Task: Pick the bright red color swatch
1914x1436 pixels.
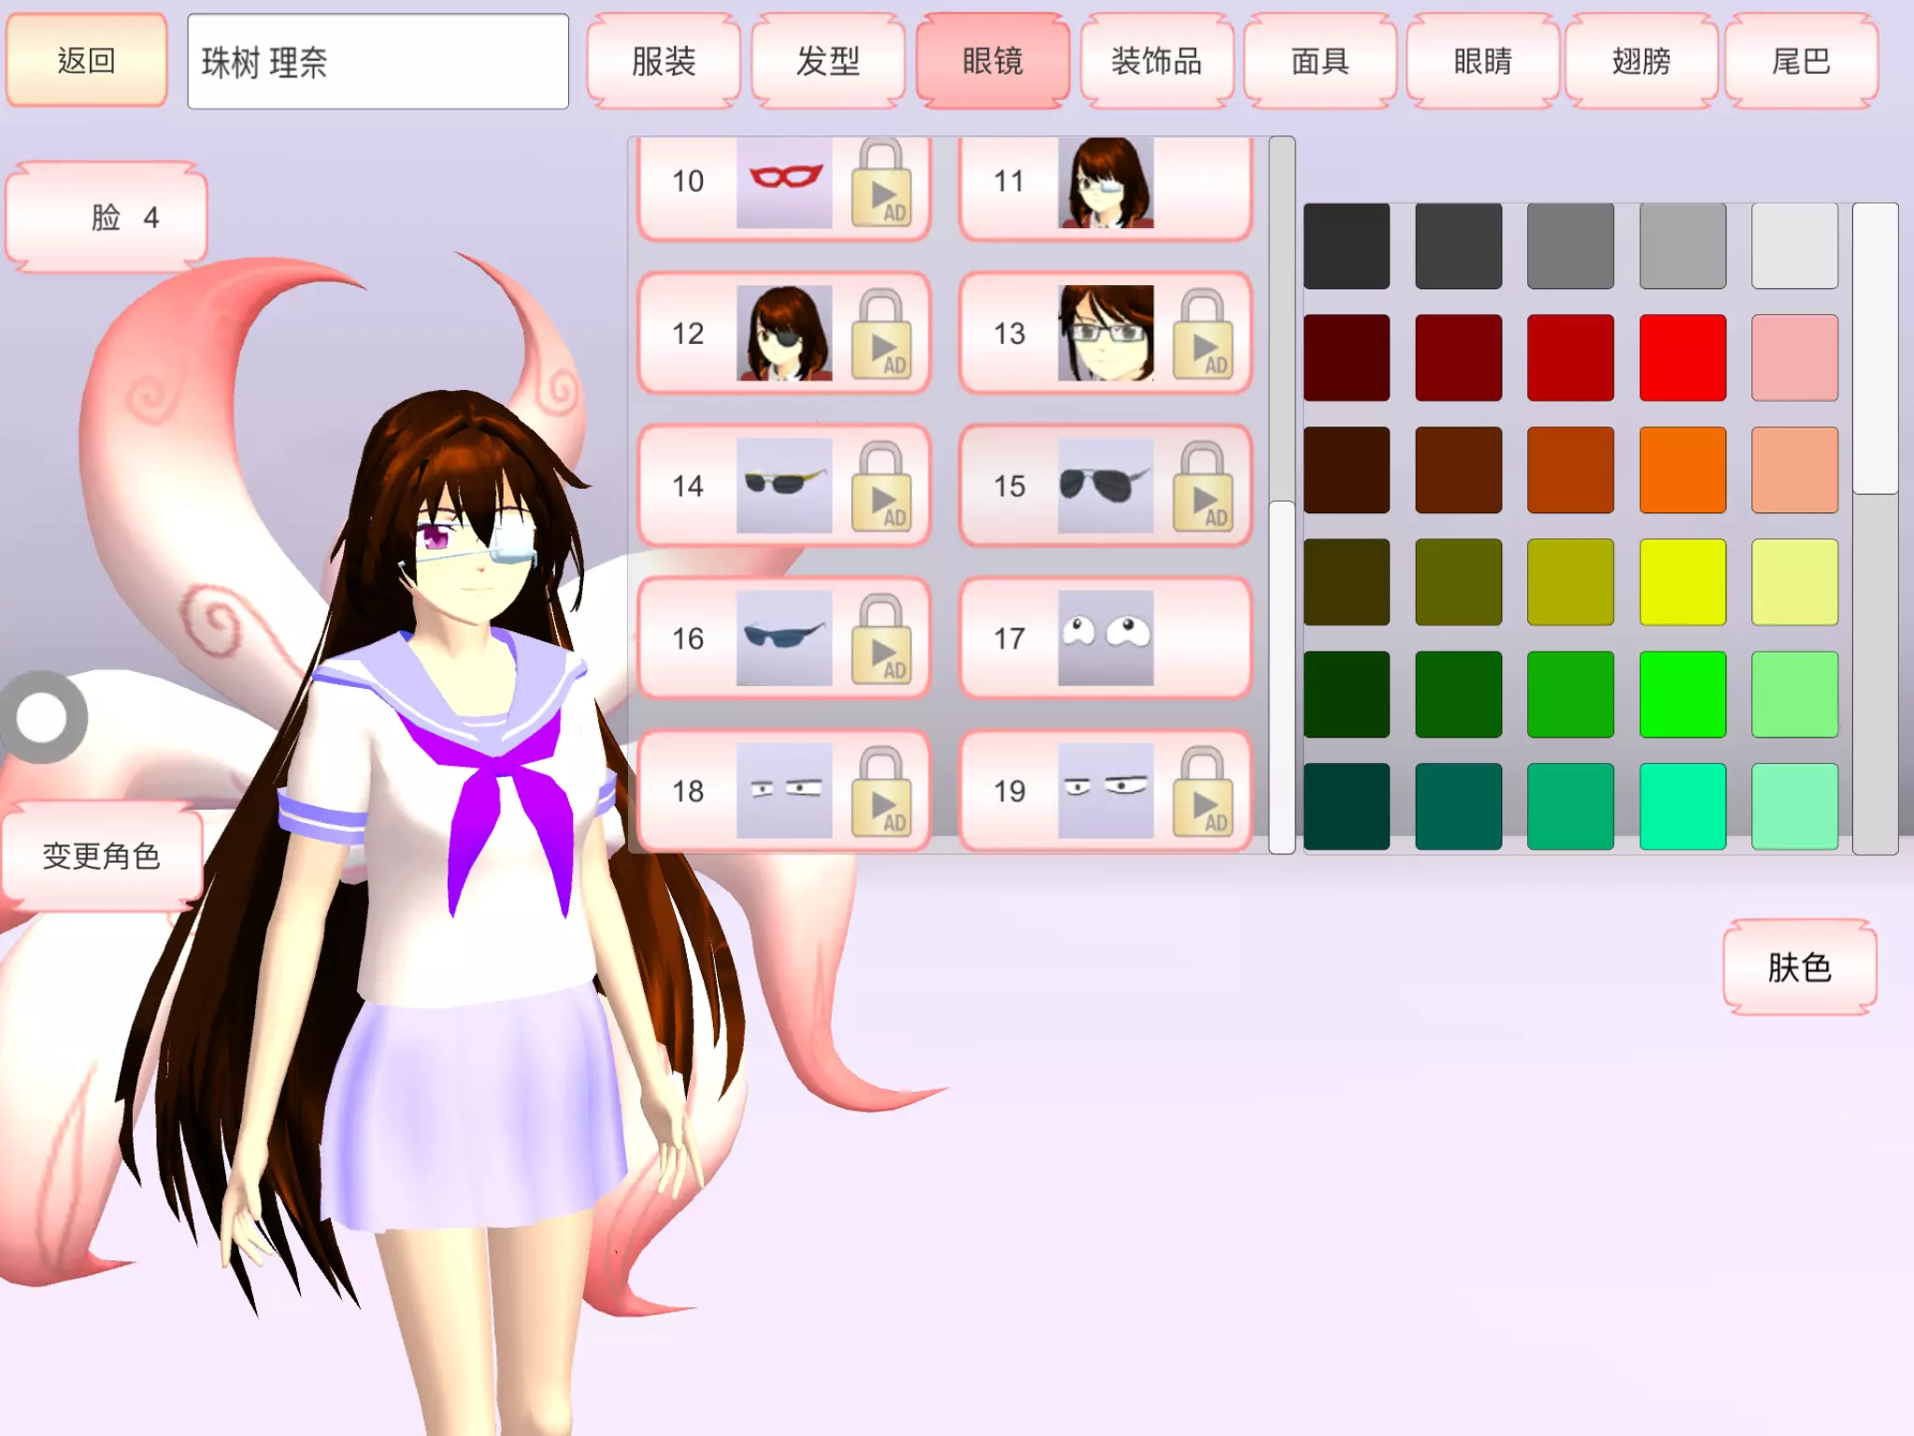Action: tap(1682, 358)
